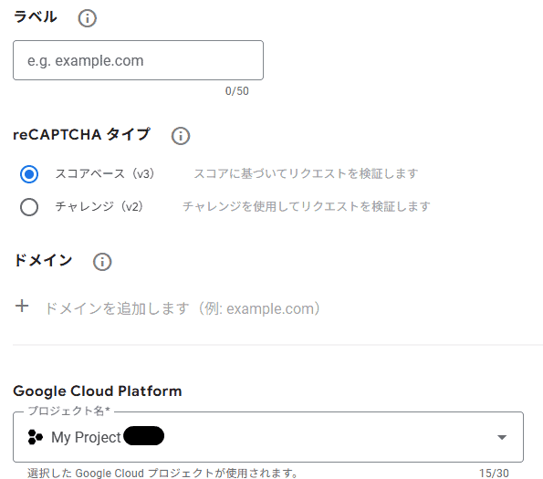Select チャレンジ (v2) radio button
543x479 pixels.
(29, 207)
